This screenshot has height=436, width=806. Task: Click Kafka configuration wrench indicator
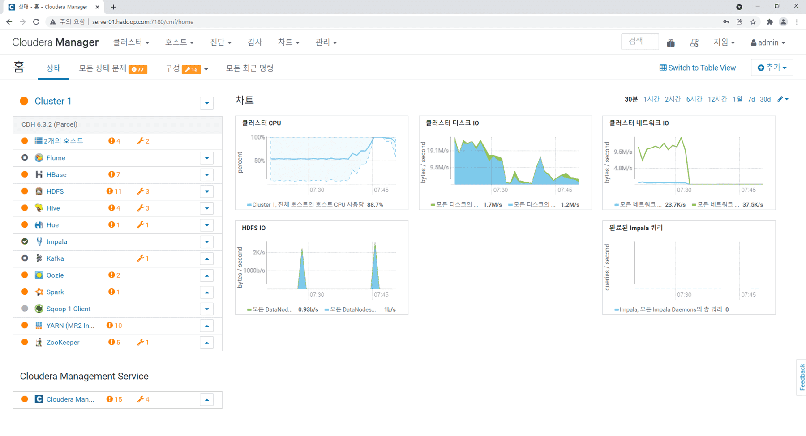tap(143, 258)
